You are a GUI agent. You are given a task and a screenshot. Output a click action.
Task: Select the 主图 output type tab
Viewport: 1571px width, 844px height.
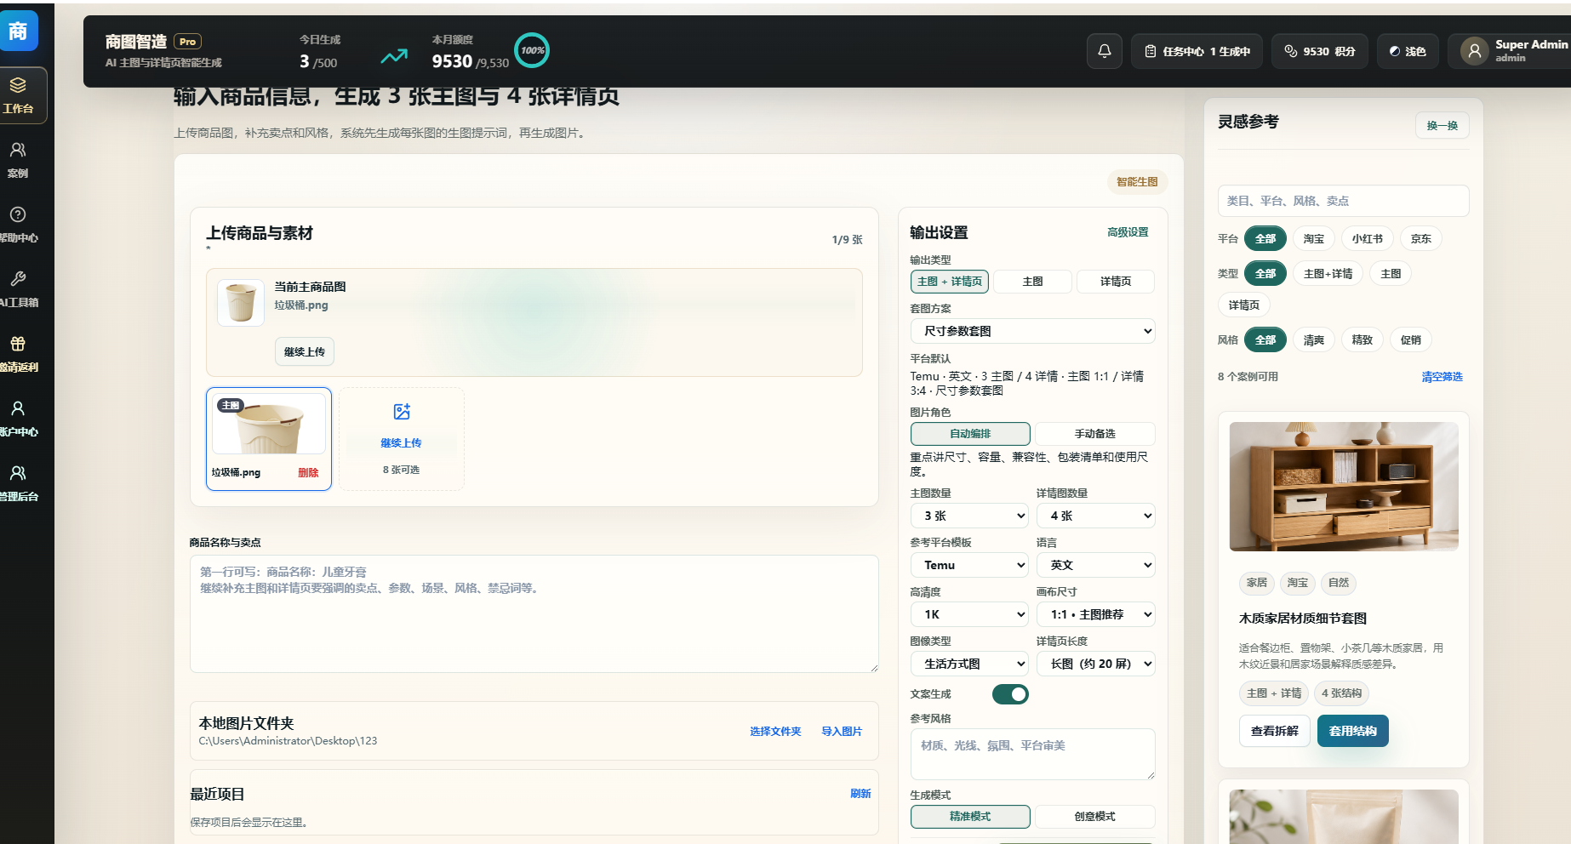pyautogui.click(x=1032, y=282)
